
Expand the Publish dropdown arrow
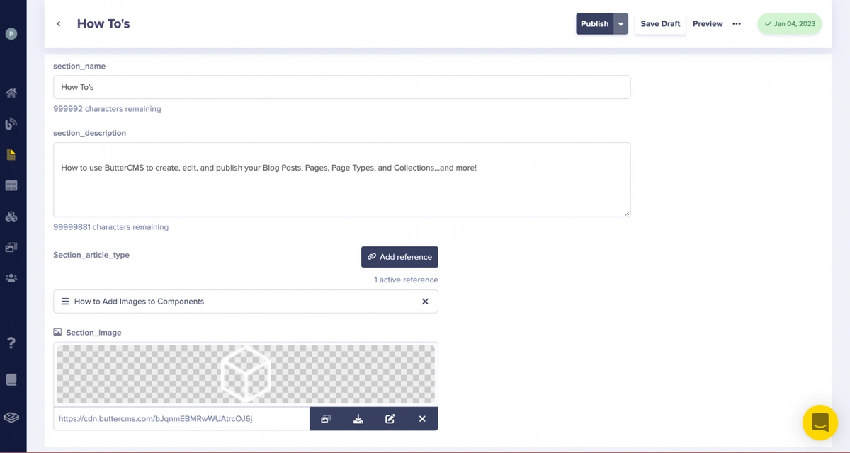(621, 24)
